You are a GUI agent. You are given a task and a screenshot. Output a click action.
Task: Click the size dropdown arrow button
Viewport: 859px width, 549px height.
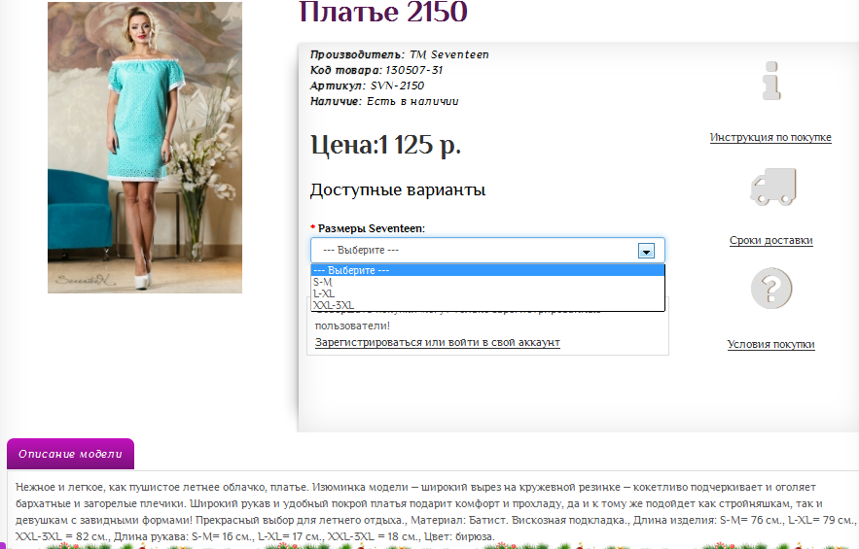coord(647,251)
